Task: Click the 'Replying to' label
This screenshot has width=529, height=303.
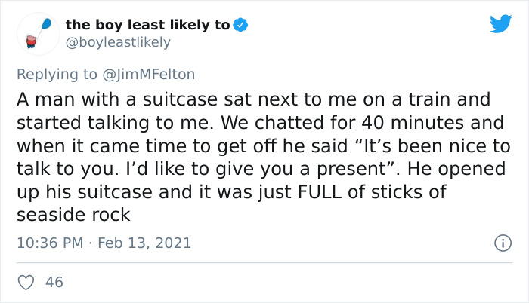Action: coord(57,75)
